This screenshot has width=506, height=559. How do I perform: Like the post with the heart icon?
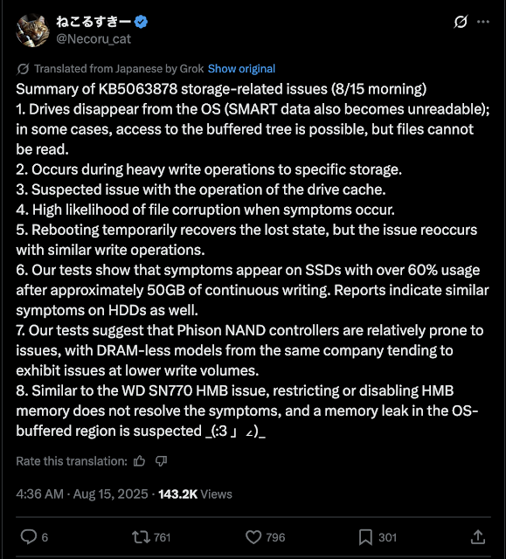pyautogui.click(x=253, y=537)
